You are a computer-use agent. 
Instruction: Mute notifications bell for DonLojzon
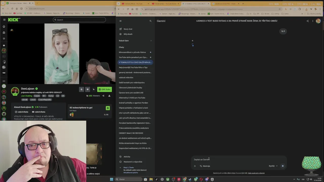[82, 89]
